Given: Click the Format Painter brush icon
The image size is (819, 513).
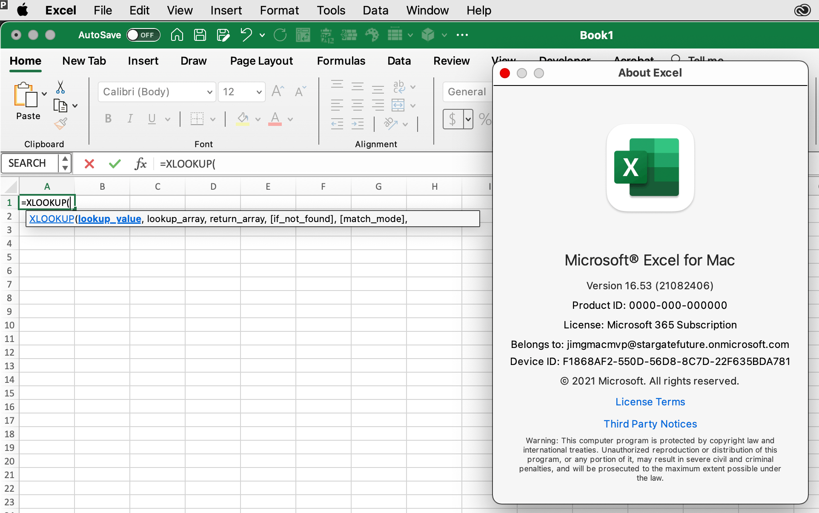Looking at the screenshot, I should click(60, 124).
